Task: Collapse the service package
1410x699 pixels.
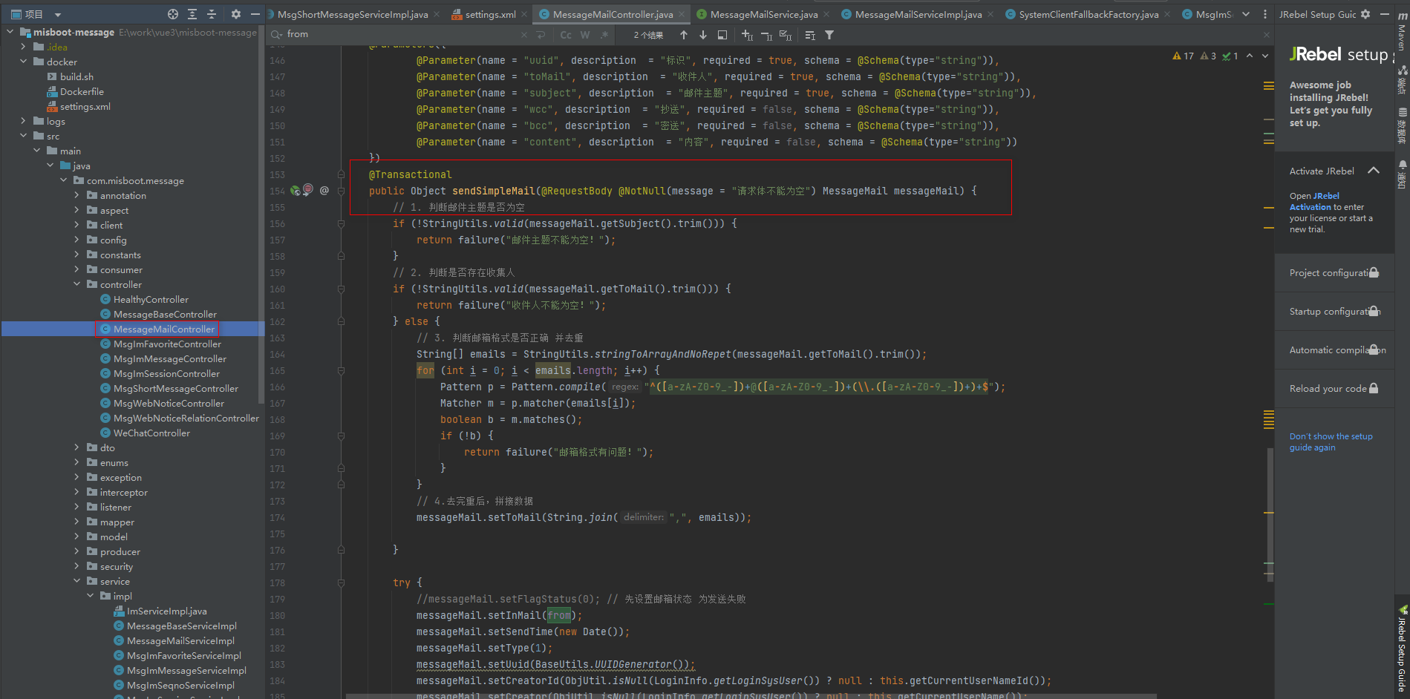Action: (76, 581)
